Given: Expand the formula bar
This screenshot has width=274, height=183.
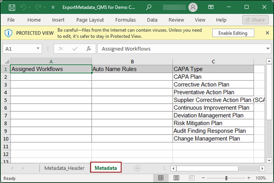Looking at the screenshot, I should pyautogui.click(x=267, y=49).
